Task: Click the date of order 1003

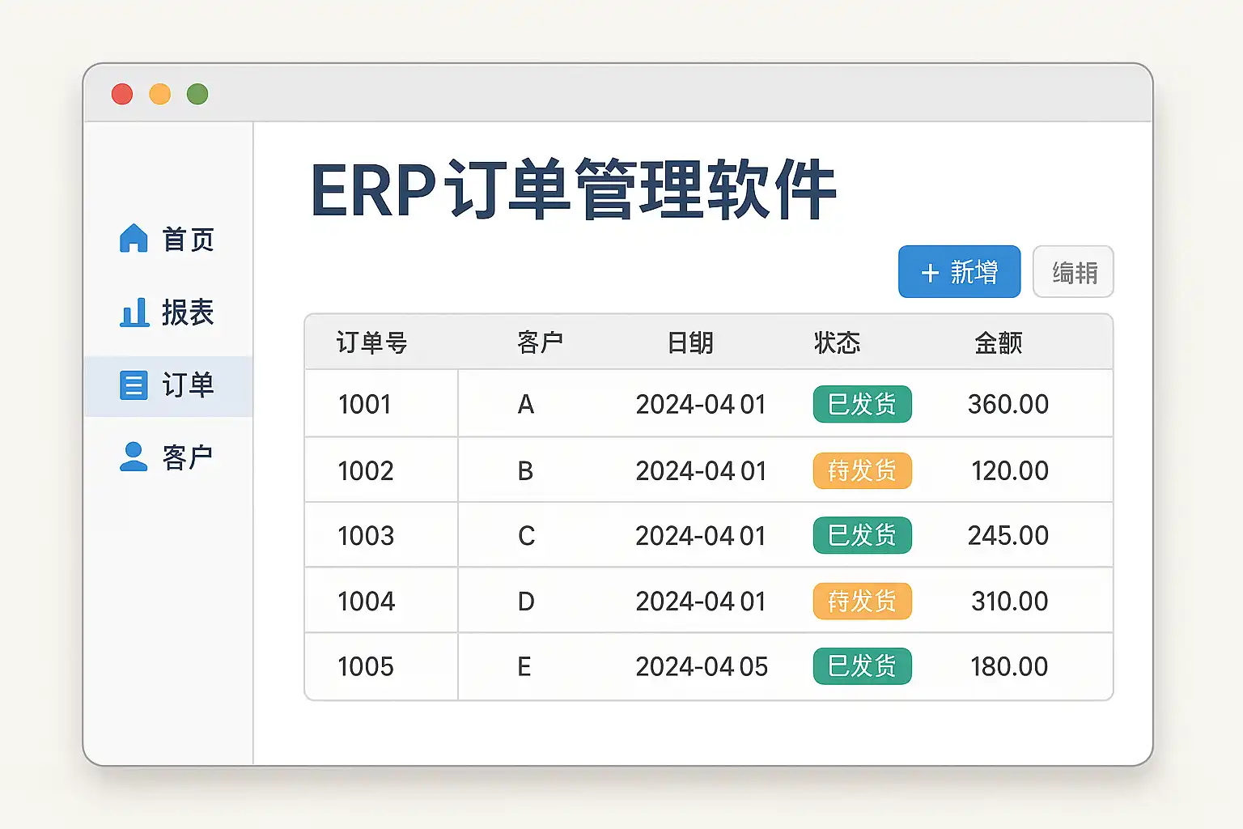Action: 701,535
